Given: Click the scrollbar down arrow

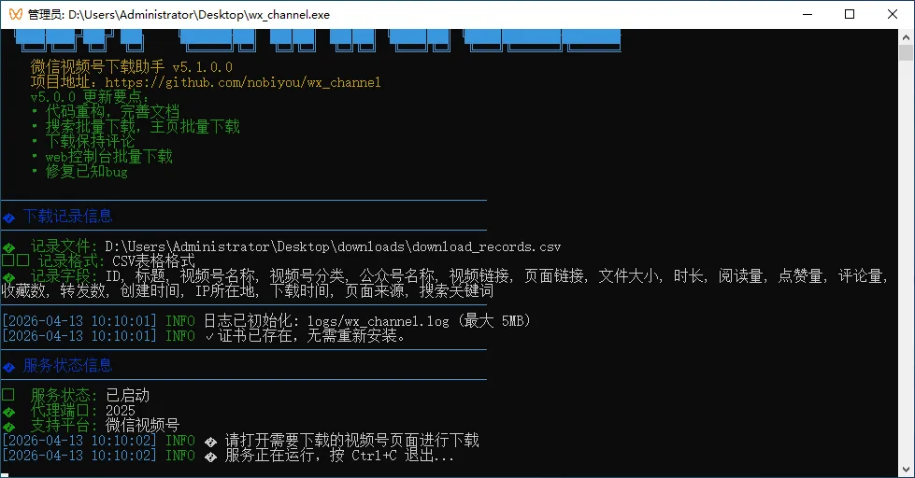Looking at the screenshot, I should [x=906, y=470].
